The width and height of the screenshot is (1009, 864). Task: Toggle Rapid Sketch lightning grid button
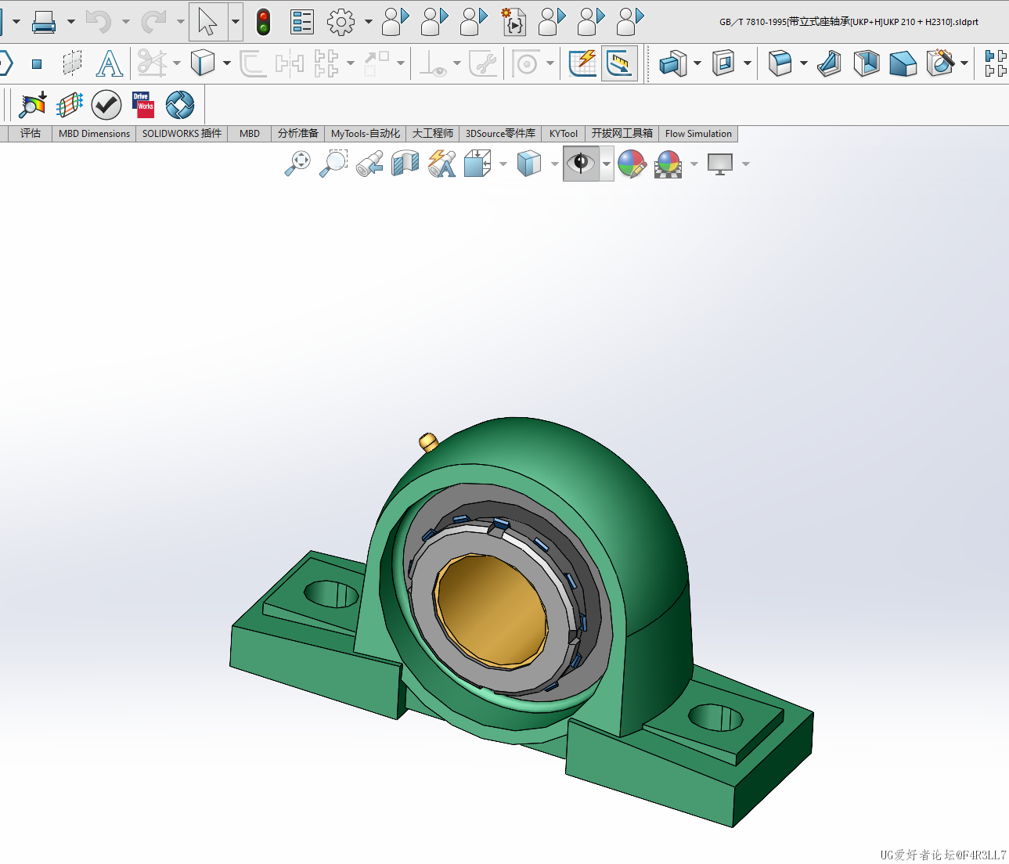click(x=583, y=63)
